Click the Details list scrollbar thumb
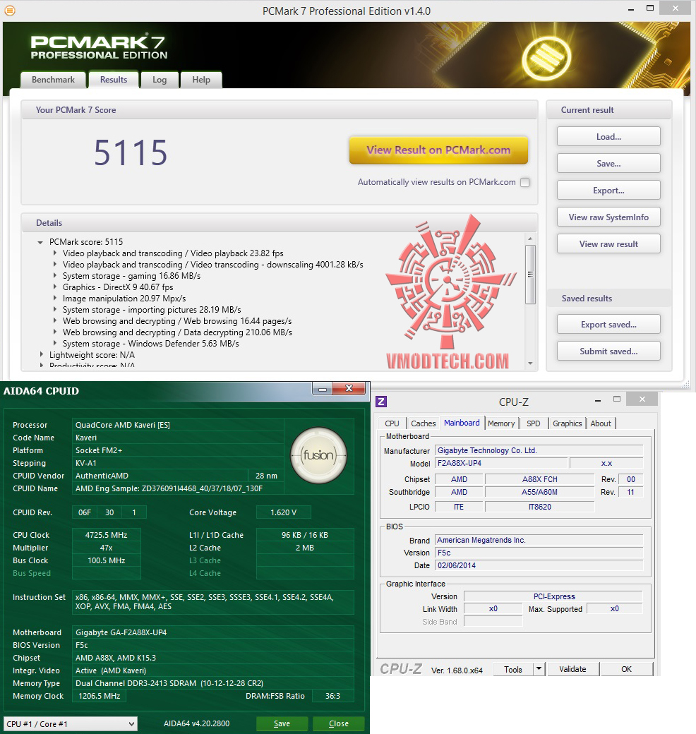This screenshot has width=696, height=734. [x=530, y=275]
